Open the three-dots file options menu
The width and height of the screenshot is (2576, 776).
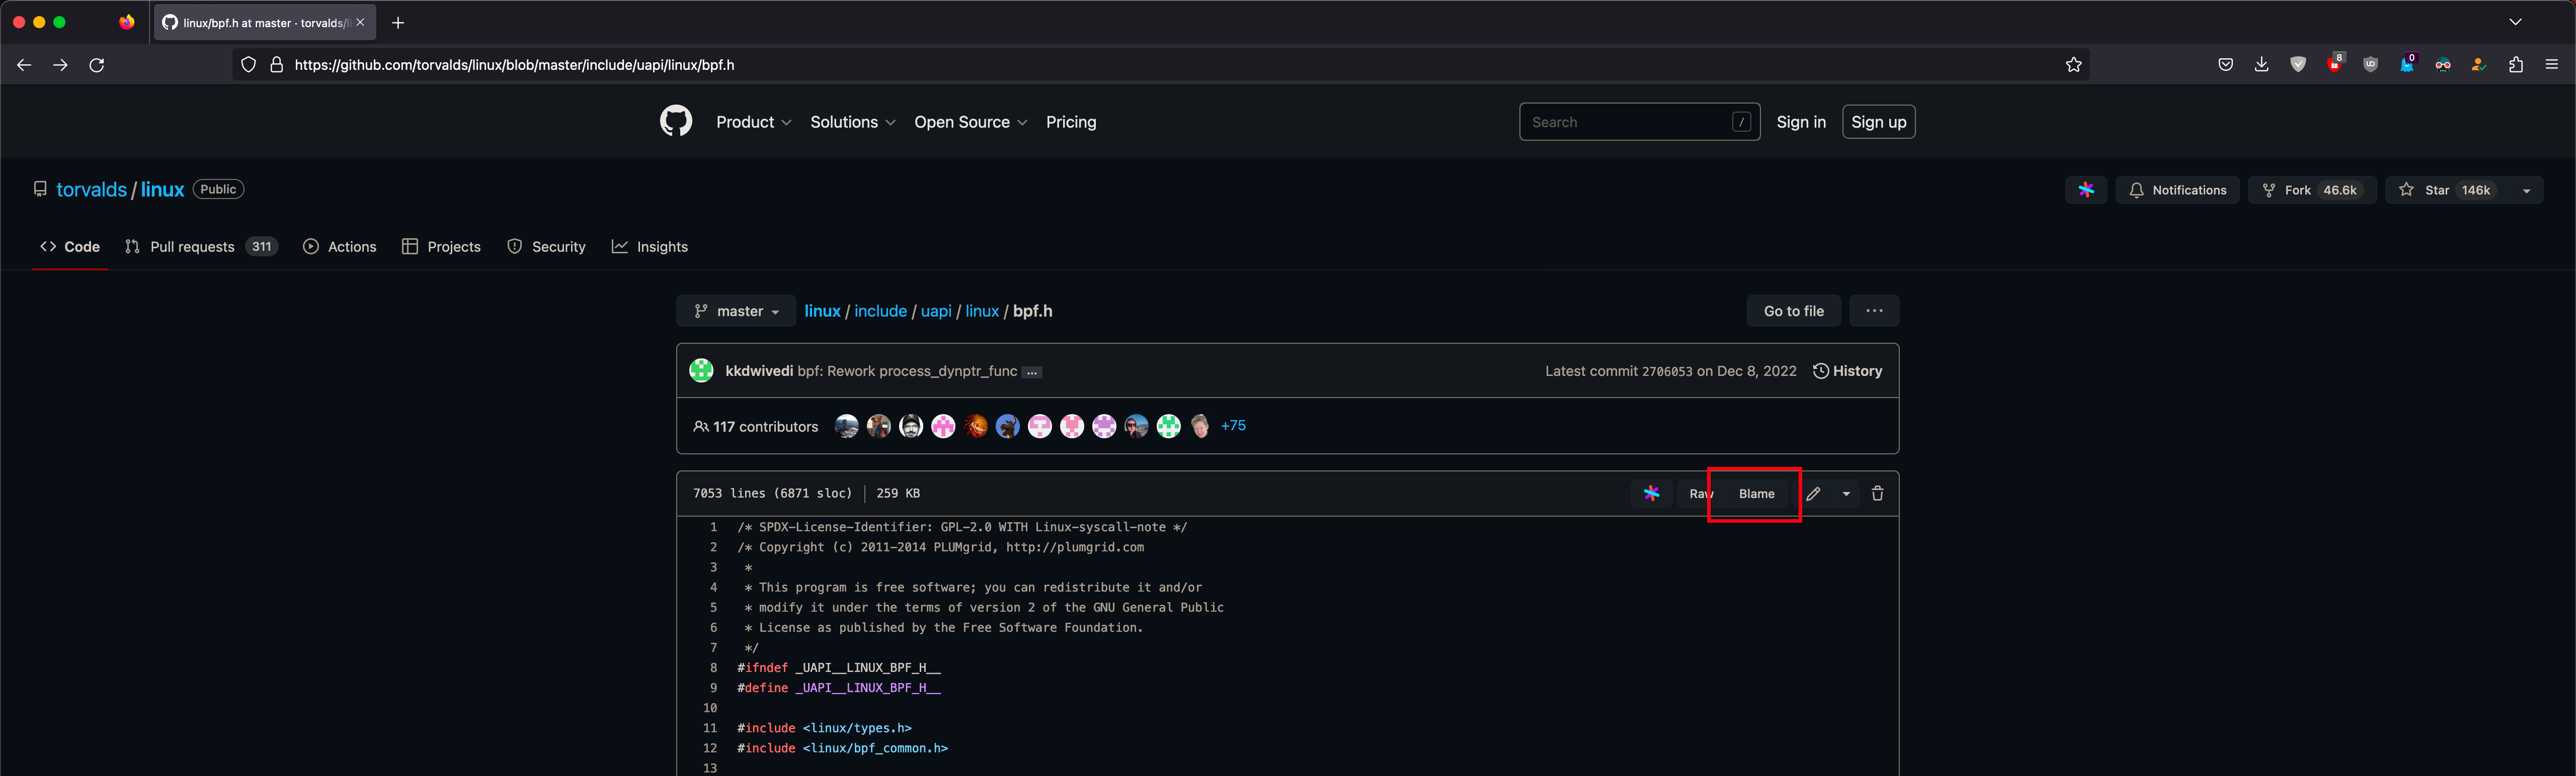(x=1874, y=311)
